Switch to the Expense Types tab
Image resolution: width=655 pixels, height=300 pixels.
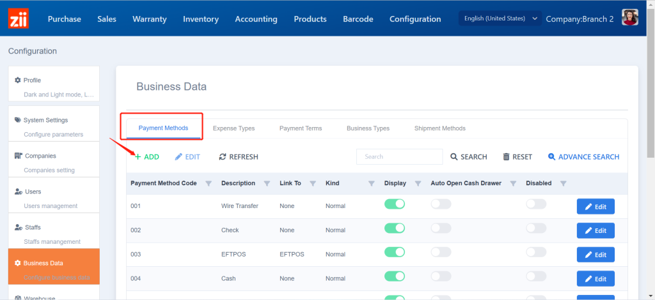coord(233,128)
